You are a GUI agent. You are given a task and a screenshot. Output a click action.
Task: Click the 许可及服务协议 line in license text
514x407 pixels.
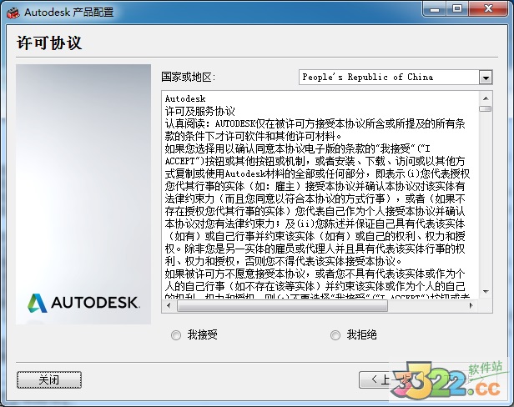(x=200, y=112)
